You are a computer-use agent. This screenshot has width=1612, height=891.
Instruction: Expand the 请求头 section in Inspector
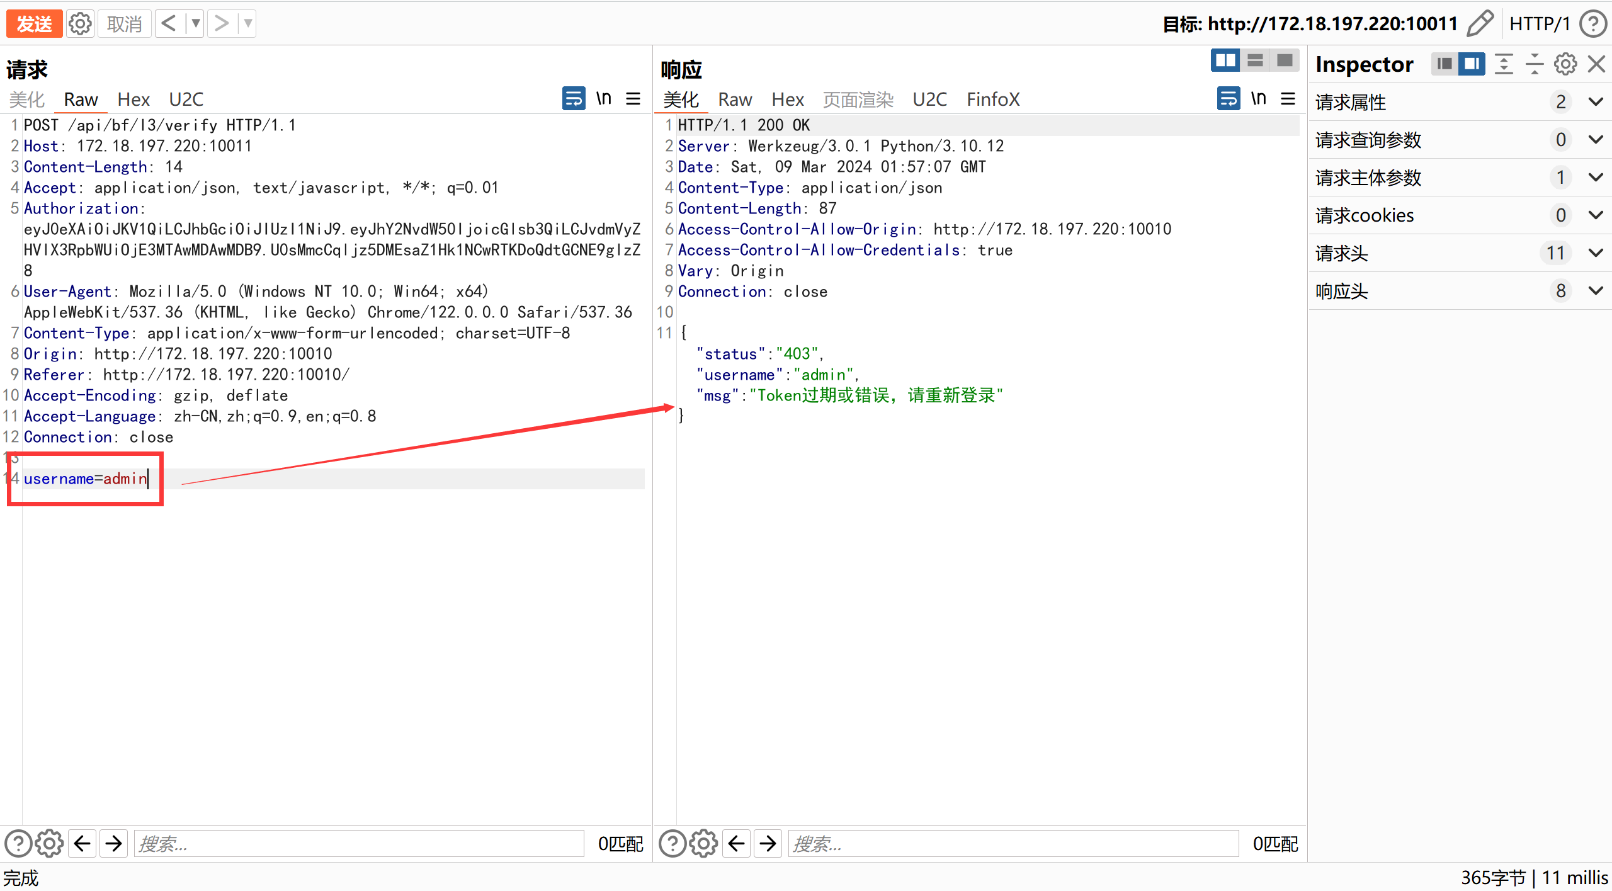(x=1596, y=253)
